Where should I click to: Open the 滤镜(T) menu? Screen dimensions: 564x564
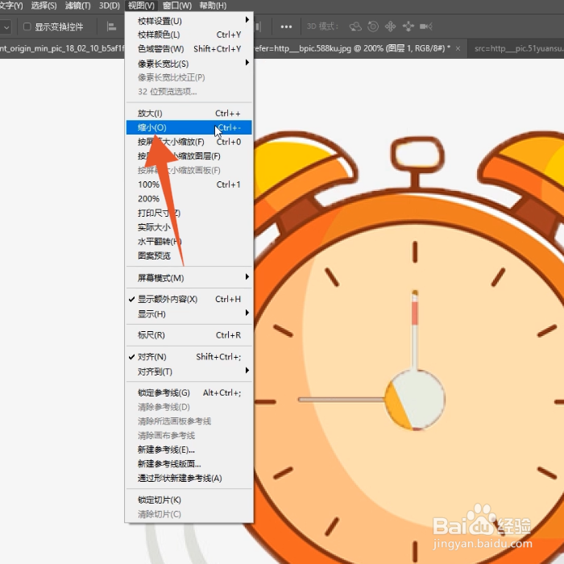pyautogui.click(x=77, y=6)
